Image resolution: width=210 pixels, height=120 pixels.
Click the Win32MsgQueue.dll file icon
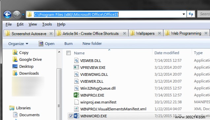click(76, 88)
